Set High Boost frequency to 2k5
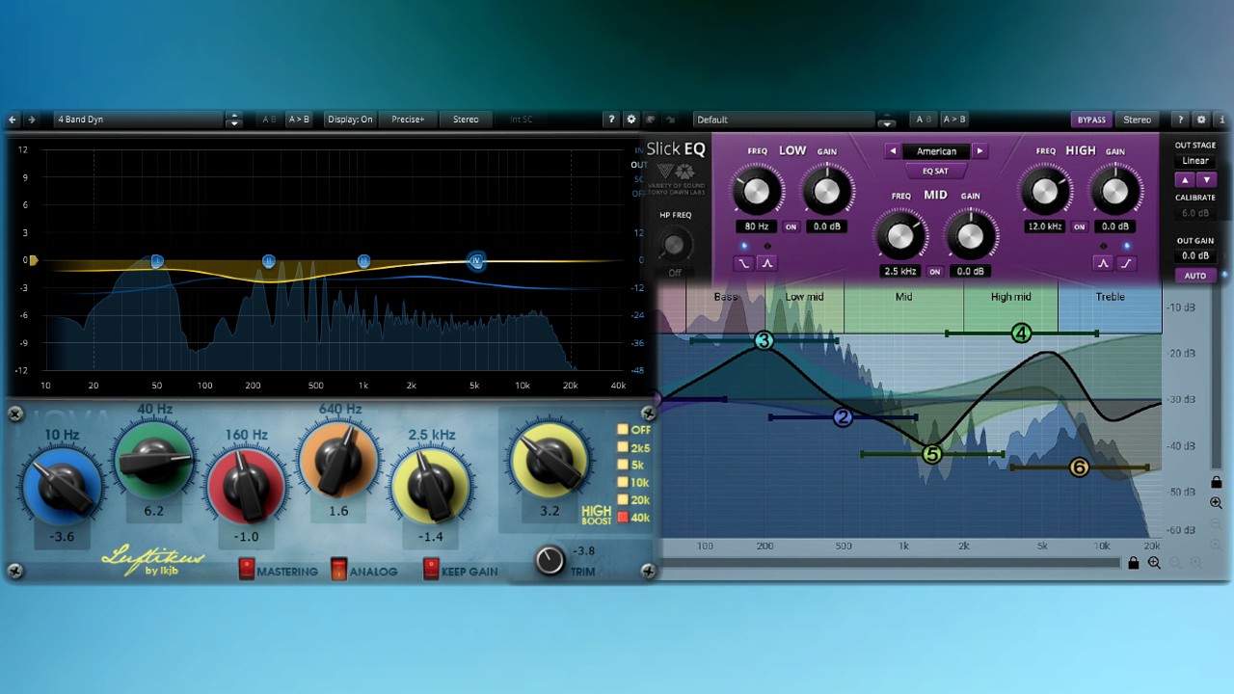Screen dimensions: 1234x694 point(623,447)
